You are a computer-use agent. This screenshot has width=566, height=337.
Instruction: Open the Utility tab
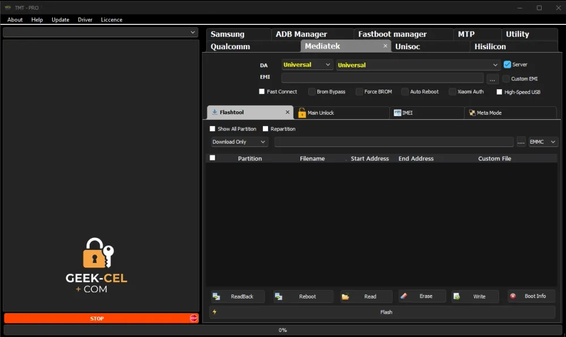[x=530, y=34]
